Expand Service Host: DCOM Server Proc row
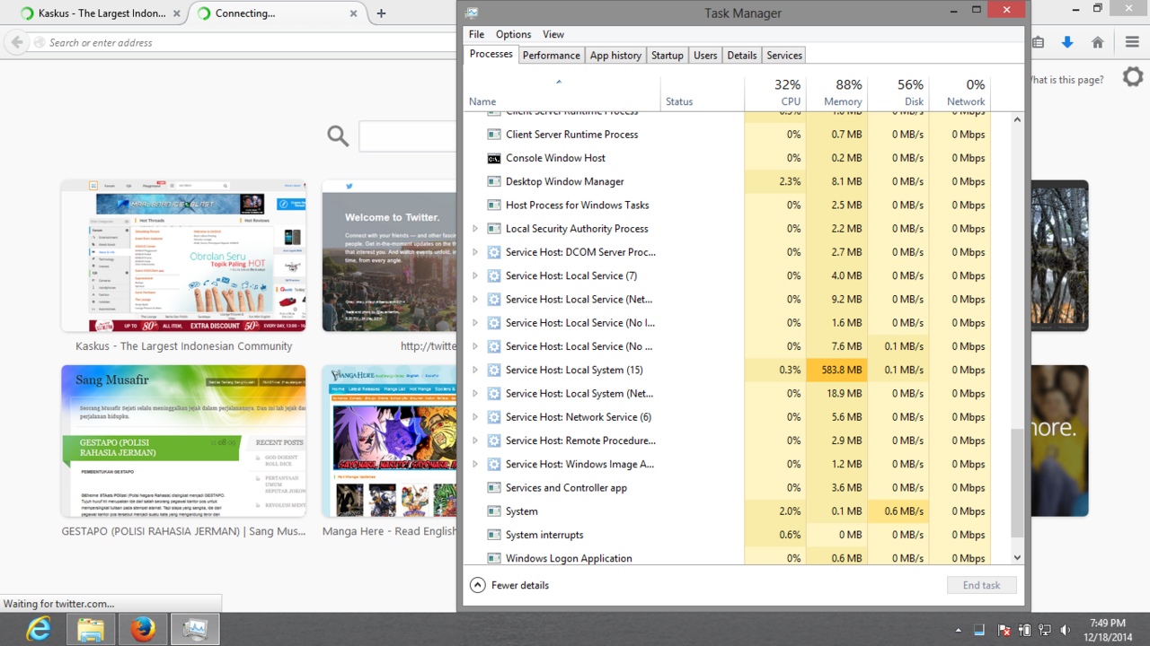The image size is (1150, 646). [x=475, y=252]
